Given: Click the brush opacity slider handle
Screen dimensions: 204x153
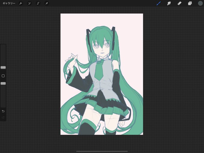Looking at the screenshot, I should [3, 83].
